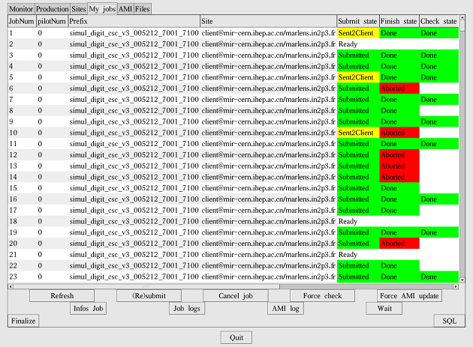
Task: Switch to the Monitor tab
Action: 20,8
